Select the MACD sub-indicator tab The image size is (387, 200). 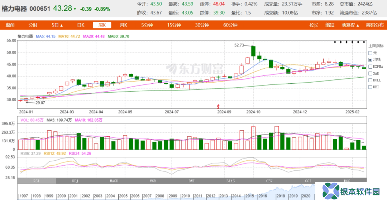point(114,181)
